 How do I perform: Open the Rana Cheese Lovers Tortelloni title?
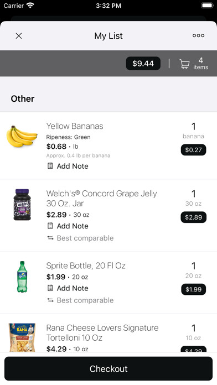[102, 332]
